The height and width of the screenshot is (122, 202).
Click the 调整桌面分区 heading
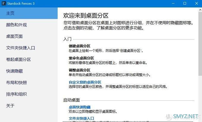coord(80,70)
